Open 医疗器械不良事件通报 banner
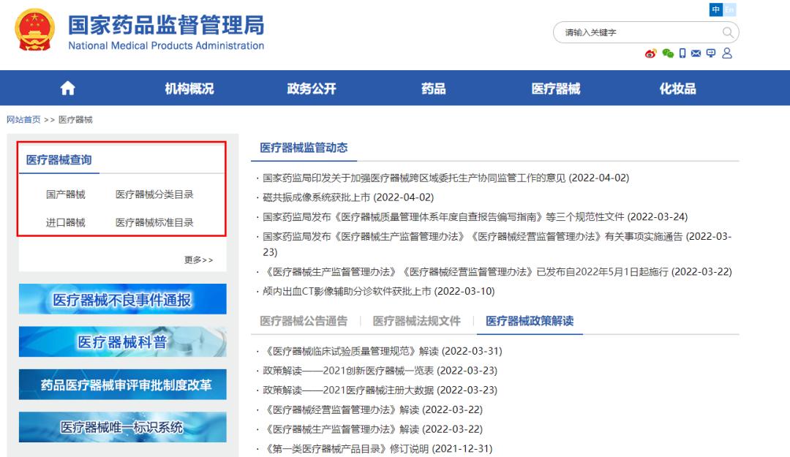790x457 pixels. (122, 299)
